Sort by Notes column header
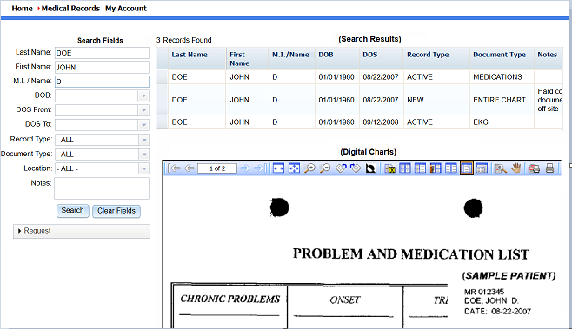The image size is (572, 329). click(549, 58)
